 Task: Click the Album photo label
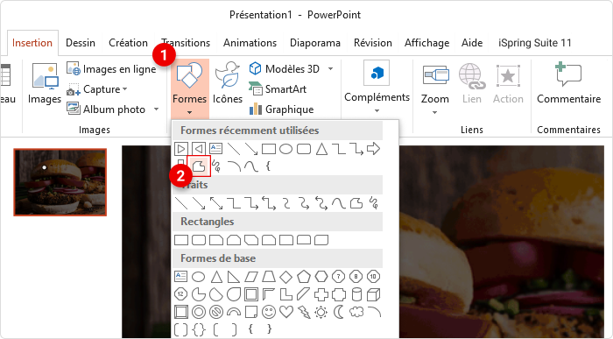[x=114, y=109]
